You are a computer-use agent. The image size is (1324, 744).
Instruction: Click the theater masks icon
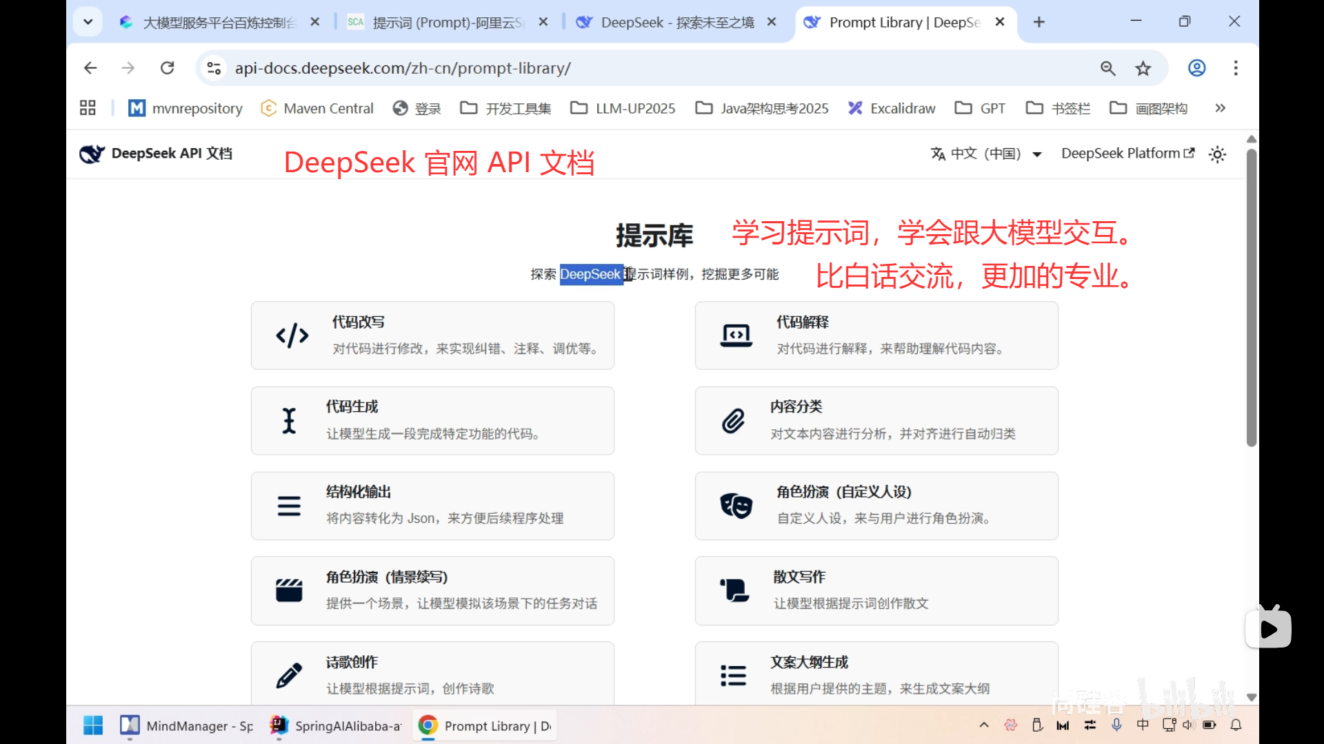[736, 506]
